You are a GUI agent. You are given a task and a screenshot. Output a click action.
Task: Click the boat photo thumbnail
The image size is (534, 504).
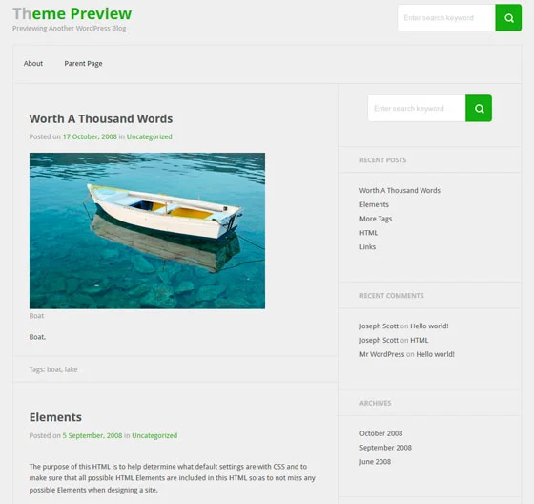click(x=147, y=231)
